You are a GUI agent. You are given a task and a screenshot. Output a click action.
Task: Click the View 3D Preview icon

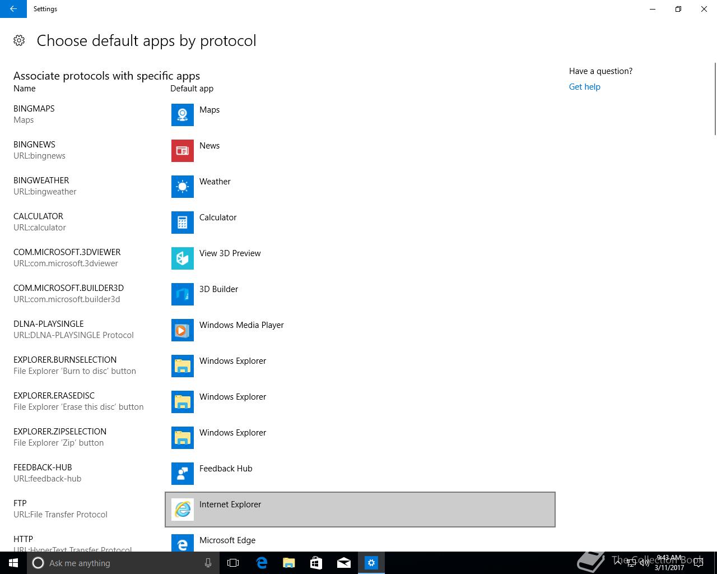183,258
